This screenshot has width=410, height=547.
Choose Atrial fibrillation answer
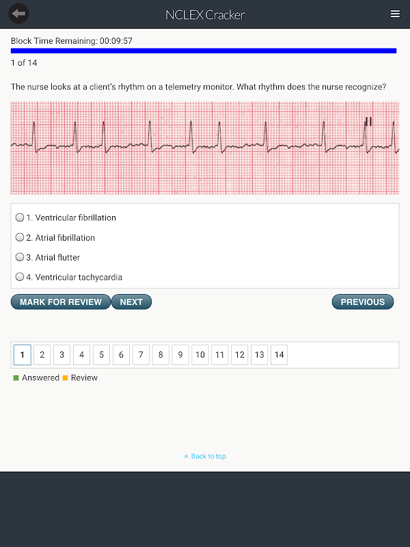click(x=20, y=237)
